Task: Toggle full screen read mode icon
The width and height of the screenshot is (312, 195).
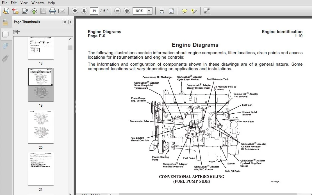Action: tap(207, 11)
